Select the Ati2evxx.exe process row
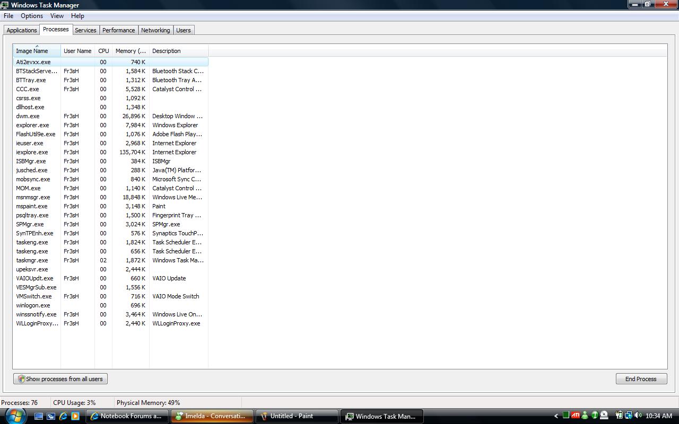Screen dimensions: 679x424 (x=110, y=62)
